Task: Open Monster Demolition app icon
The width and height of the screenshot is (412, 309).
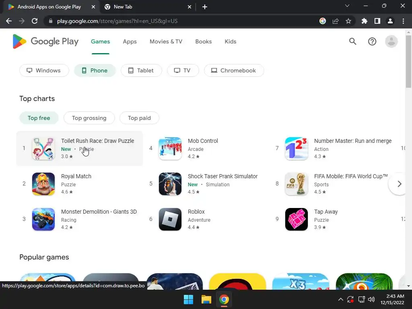Action: point(43,219)
